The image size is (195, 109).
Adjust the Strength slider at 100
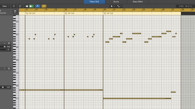click(x=5, y=47)
